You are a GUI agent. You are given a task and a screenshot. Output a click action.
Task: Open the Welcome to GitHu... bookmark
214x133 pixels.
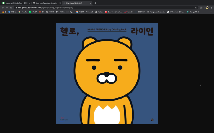(176, 12)
